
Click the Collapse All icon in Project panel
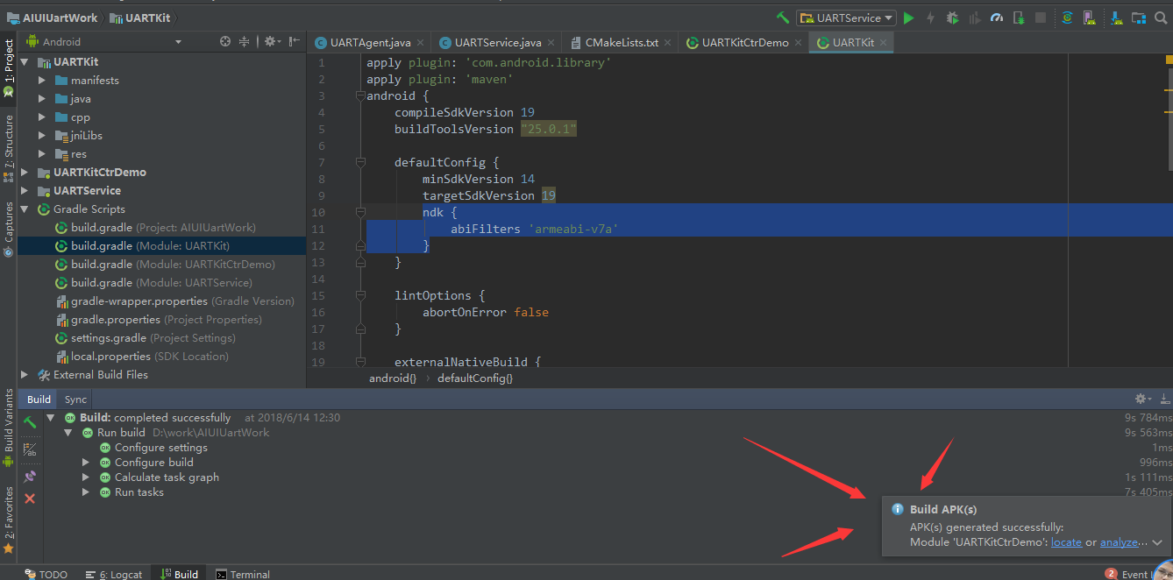pos(245,41)
